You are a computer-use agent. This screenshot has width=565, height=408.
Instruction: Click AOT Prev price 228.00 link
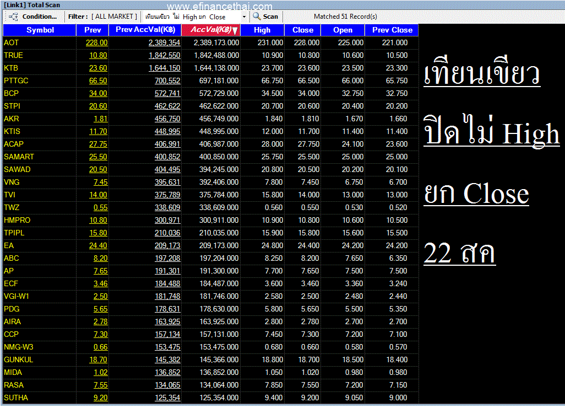pyautogui.click(x=96, y=42)
